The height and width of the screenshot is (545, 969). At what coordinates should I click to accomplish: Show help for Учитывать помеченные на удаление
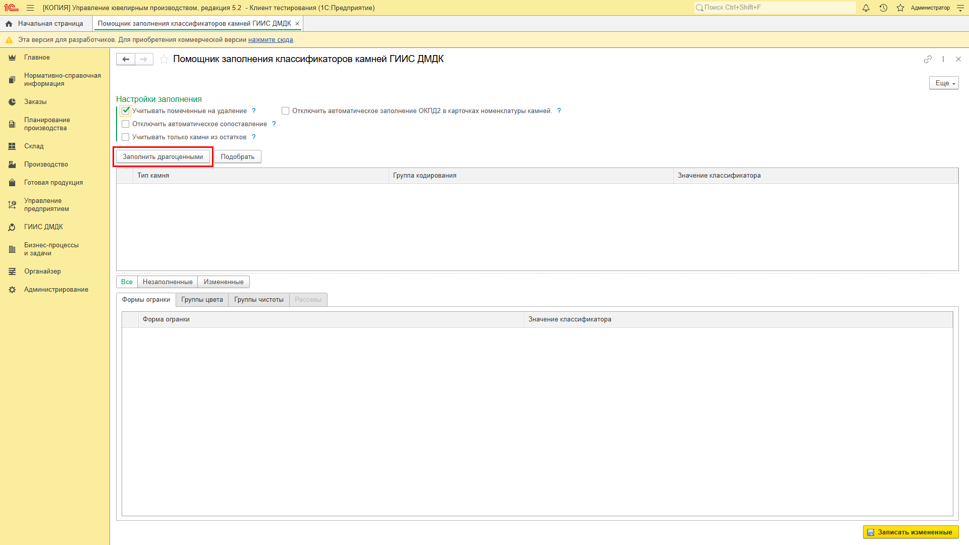254,111
